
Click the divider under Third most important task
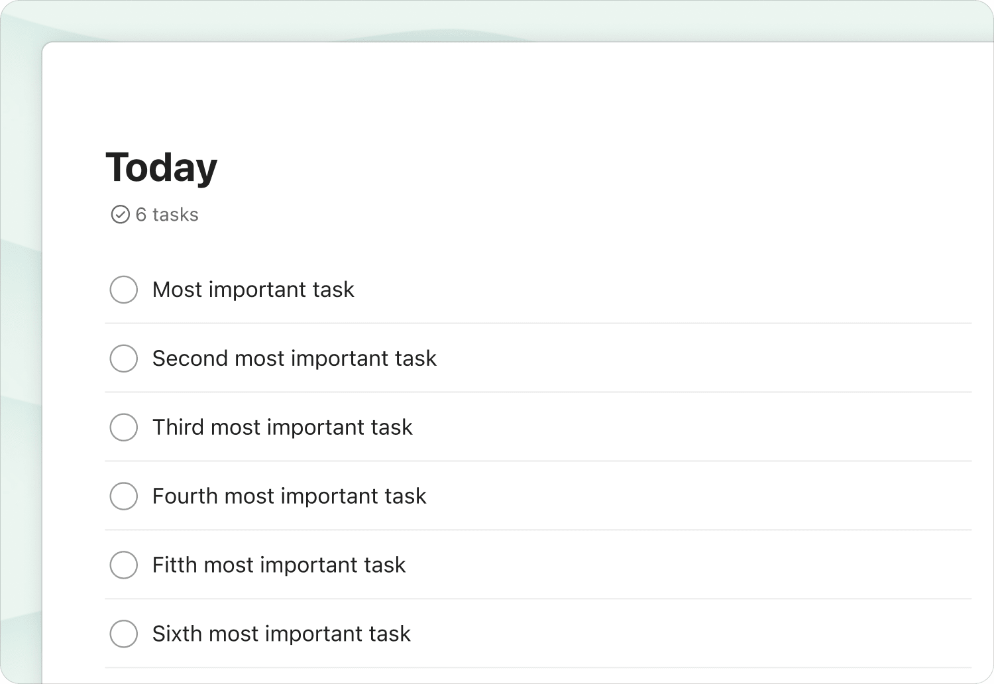coord(537,461)
